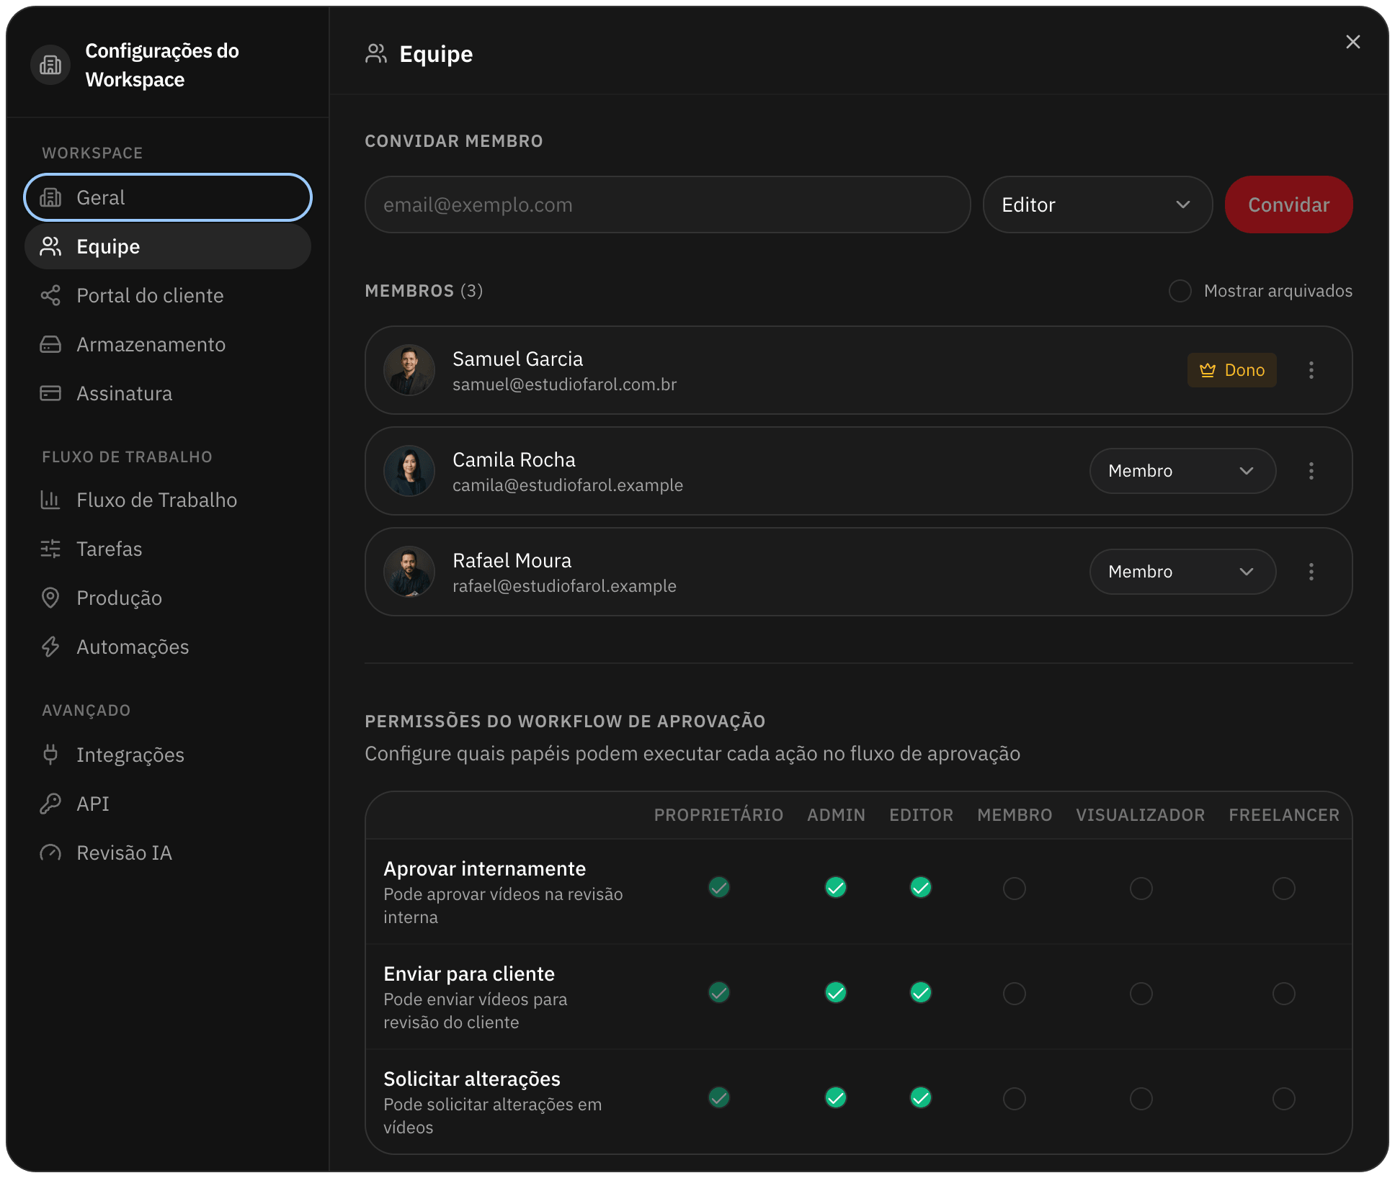Enable Visualizador for Solicitar alterações
Screen dimensions: 1395x1178
(1141, 1099)
